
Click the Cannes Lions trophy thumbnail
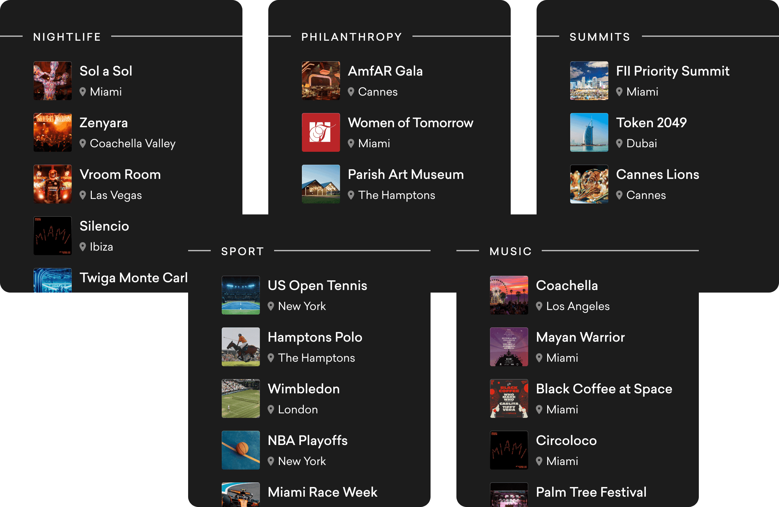coord(589,184)
